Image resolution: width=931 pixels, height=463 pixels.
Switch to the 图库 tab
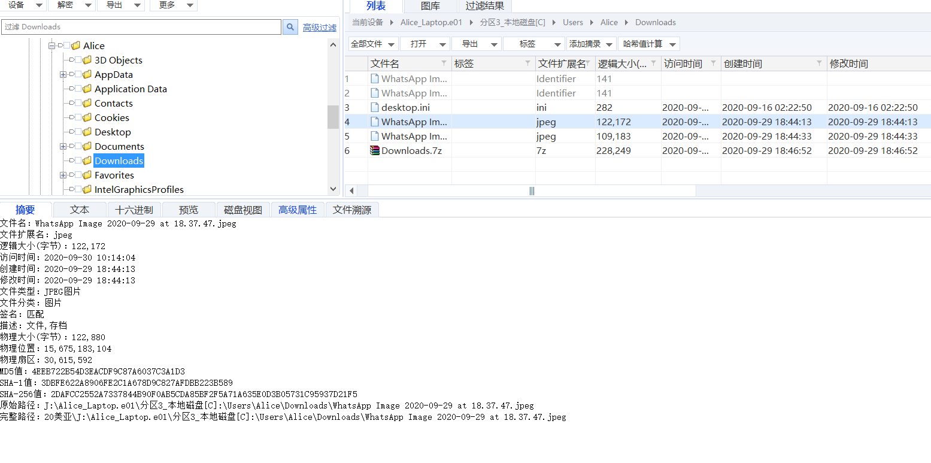pos(430,6)
